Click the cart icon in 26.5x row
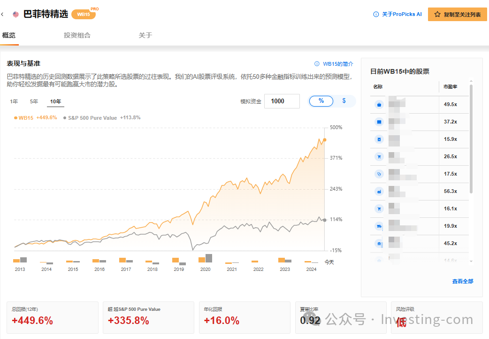The image size is (489, 339). coord(379,157)
